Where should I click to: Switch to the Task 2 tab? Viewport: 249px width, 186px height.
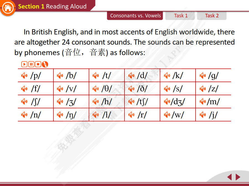(x=212, y=16)
